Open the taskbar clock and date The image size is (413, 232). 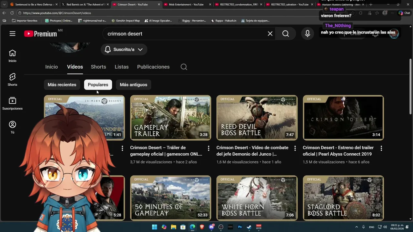(397, 227)
